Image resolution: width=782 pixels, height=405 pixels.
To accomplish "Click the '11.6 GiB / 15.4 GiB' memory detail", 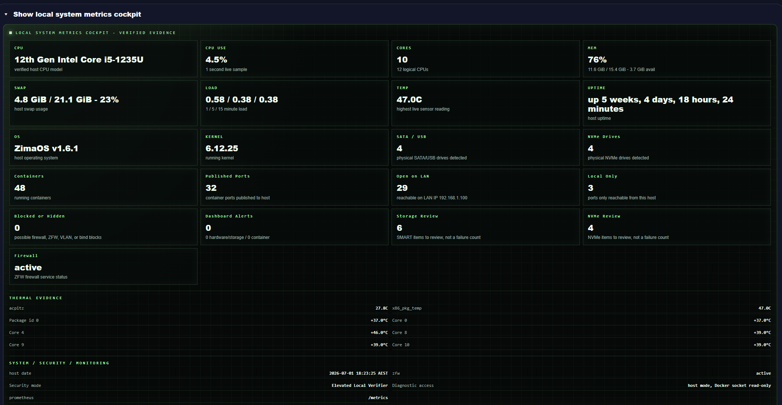I will click(621, 70).
